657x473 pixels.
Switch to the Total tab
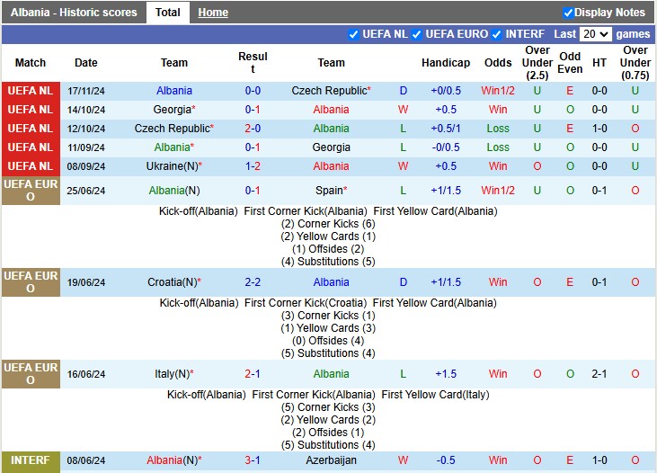click(167, 13)
